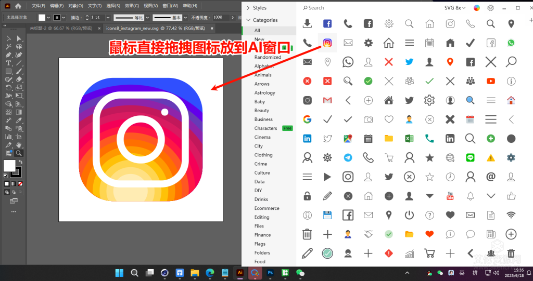The width and height of the screenshot is (533, 281).
Task: Enable the Draw Normal mode
Action: coord(6,192)
